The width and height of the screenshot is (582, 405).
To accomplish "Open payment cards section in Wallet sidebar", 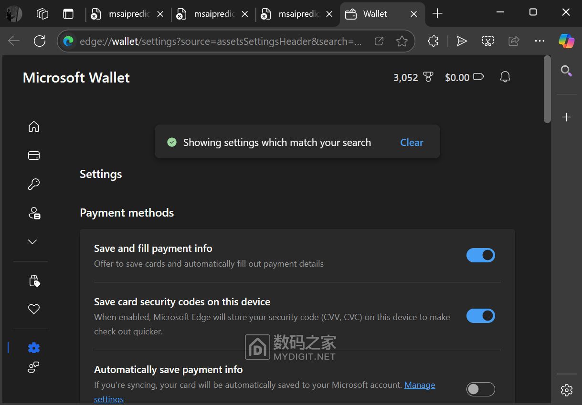I will 34,156.
